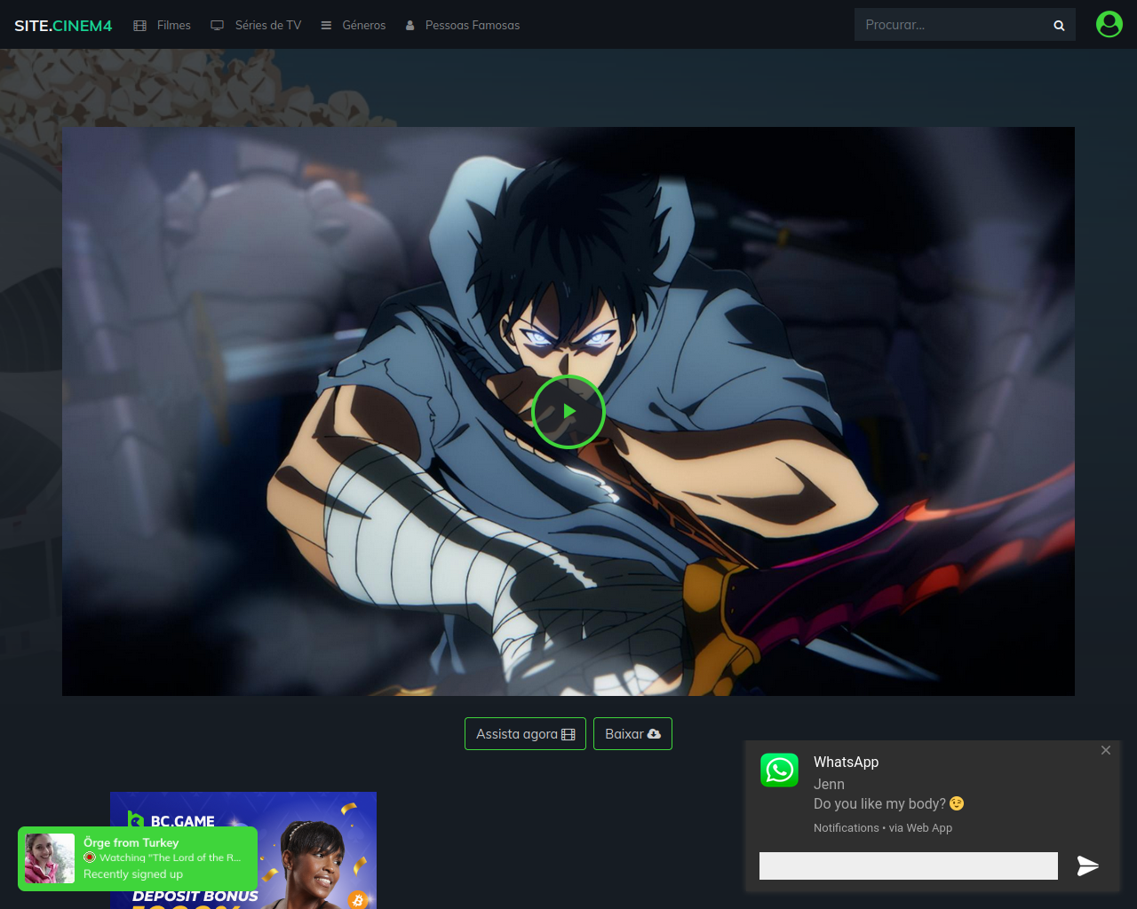Click the list icon beside Gêneros
This screenshot has width=1137, height=909.
[326, 26]
